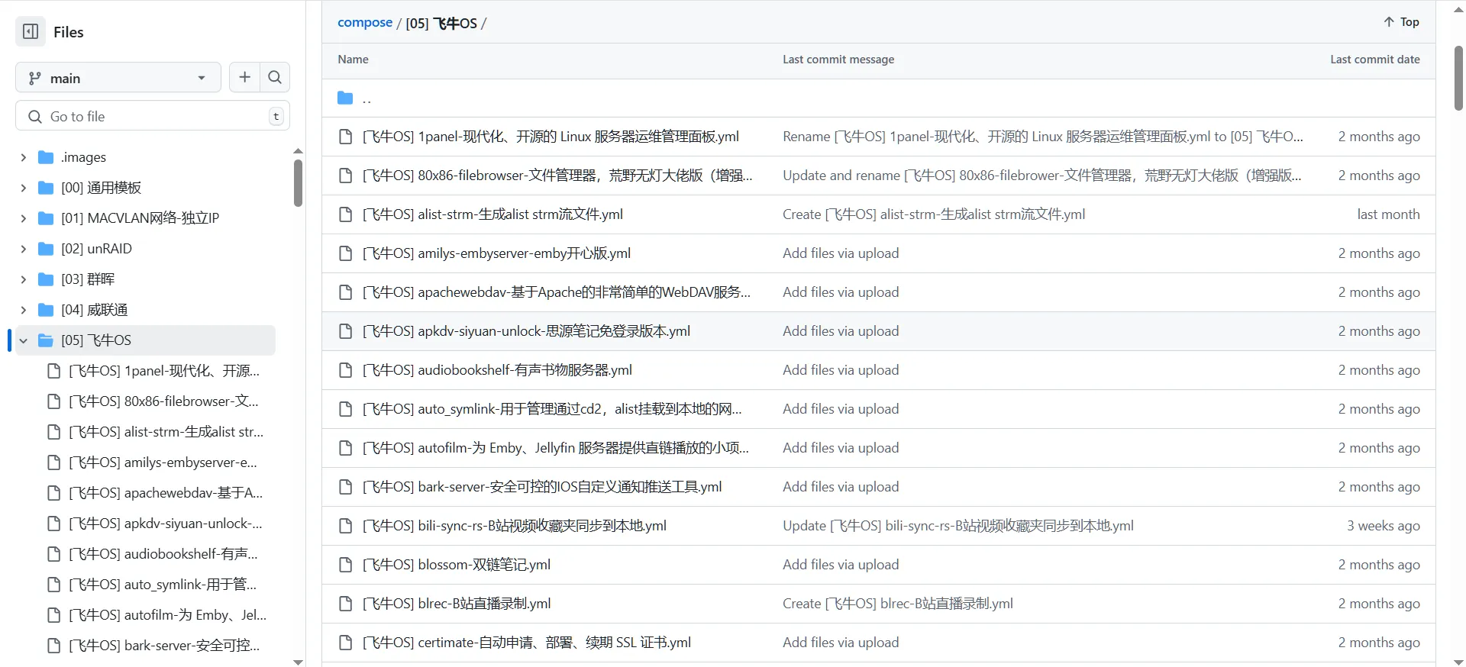Open amilys-embyserver-emby开心版.yml file
The height and width of the screenshot is (667, 1466).
pyautogui.click(x=496, y=253)
